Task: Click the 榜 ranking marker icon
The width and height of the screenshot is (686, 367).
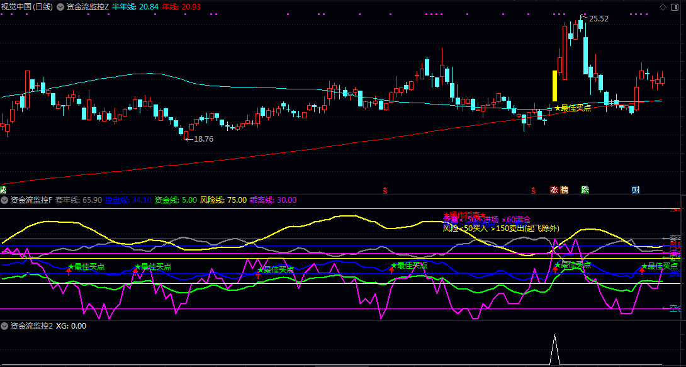Action: click(565, 190)
